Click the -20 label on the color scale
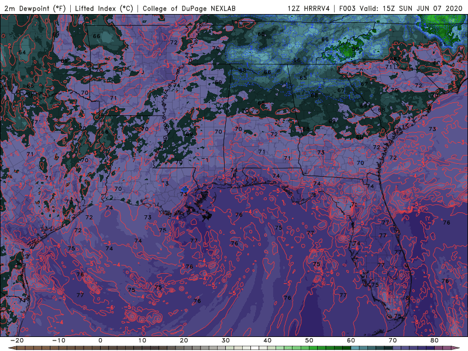This screenshot has height=351, width=468. tap(17, 340)
